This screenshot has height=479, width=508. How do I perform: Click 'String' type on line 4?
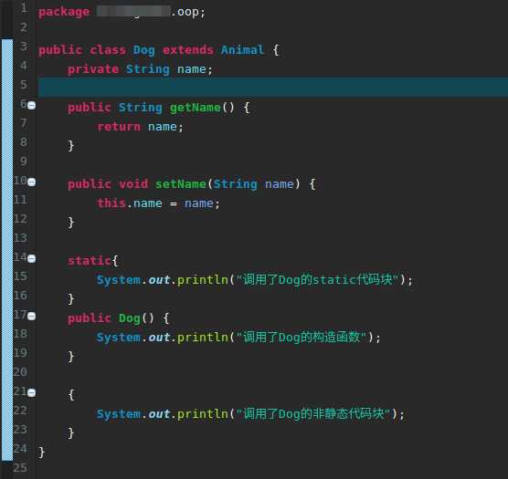coord(148,69)
